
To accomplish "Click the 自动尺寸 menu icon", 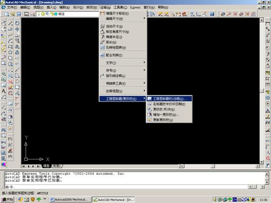I will 102,27.
